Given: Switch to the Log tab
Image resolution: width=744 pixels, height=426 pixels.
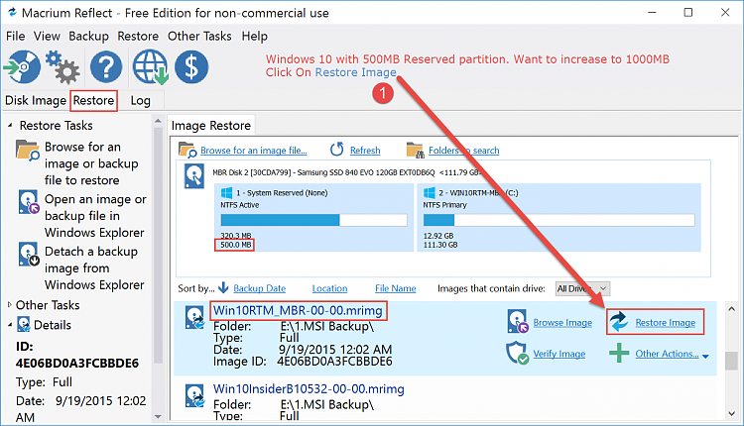Looking at the screenshot, I should [141, 100].
